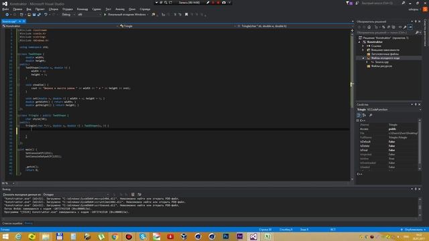
Task: Open Google Chrome from the taskbar
Action: 115,236
